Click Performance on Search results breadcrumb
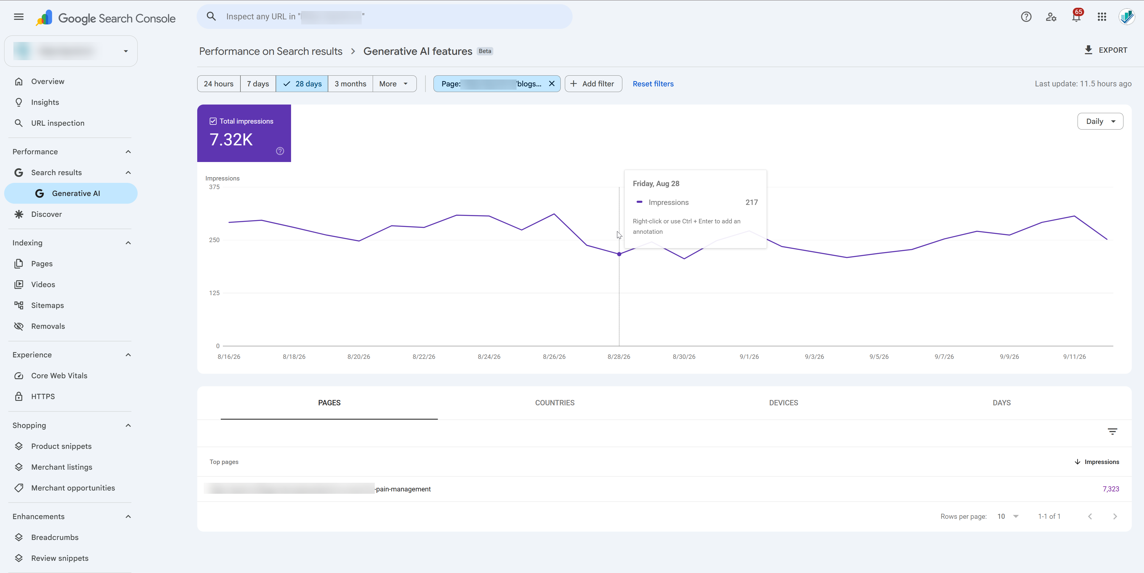The height and width of the screenshot is (573, 1144). tap(271, 52)
